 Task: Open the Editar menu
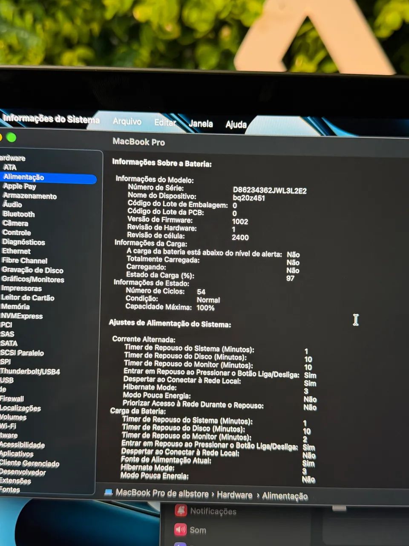click(x=165, y=122)
